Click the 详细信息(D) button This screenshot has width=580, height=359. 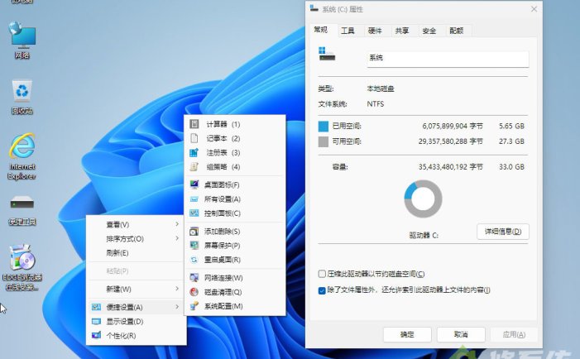point(503,232)
